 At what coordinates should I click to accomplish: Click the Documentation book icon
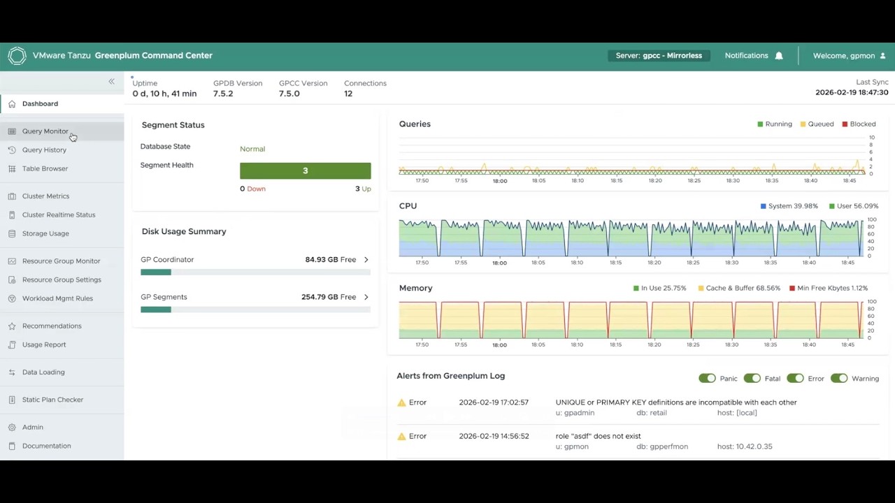point(12,446)
